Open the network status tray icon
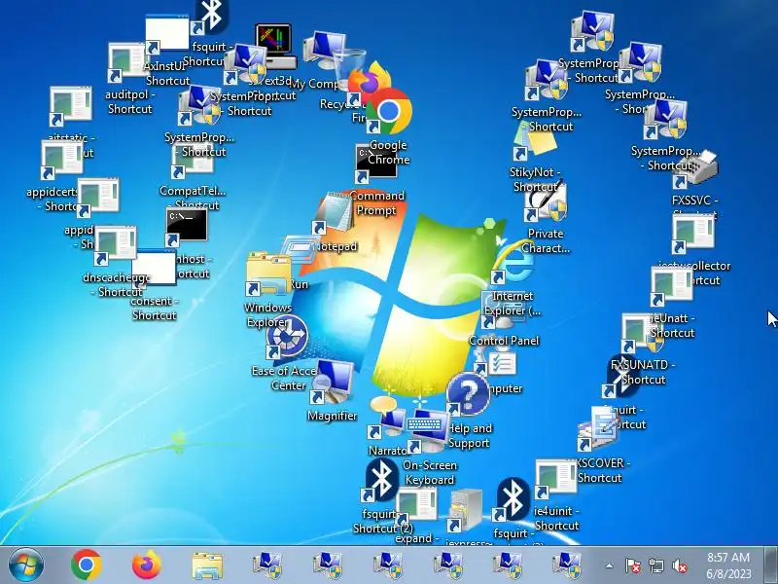 point(655,566)
